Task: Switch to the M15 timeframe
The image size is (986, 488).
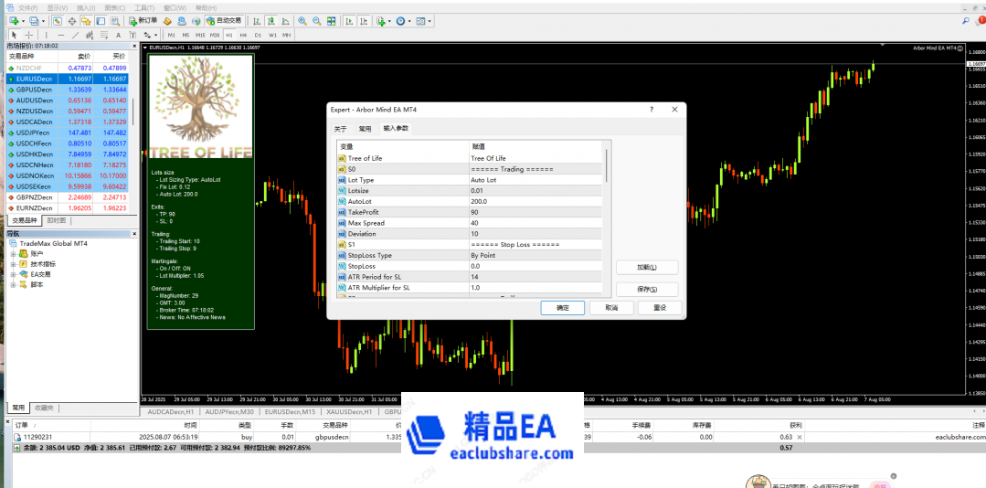Action: click(199, 35)
